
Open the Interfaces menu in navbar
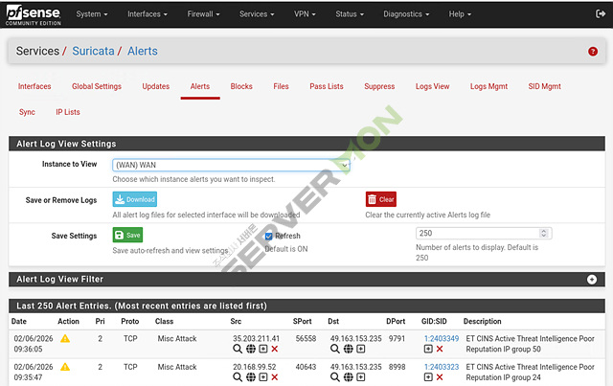148,14
